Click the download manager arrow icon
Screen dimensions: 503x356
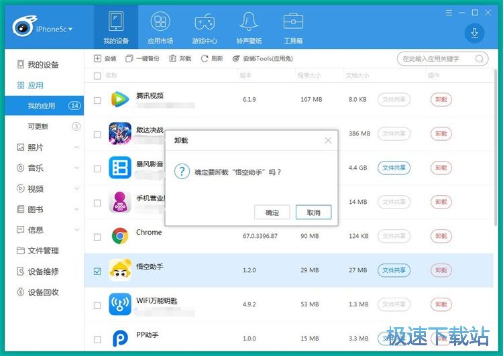pos(474,33)
